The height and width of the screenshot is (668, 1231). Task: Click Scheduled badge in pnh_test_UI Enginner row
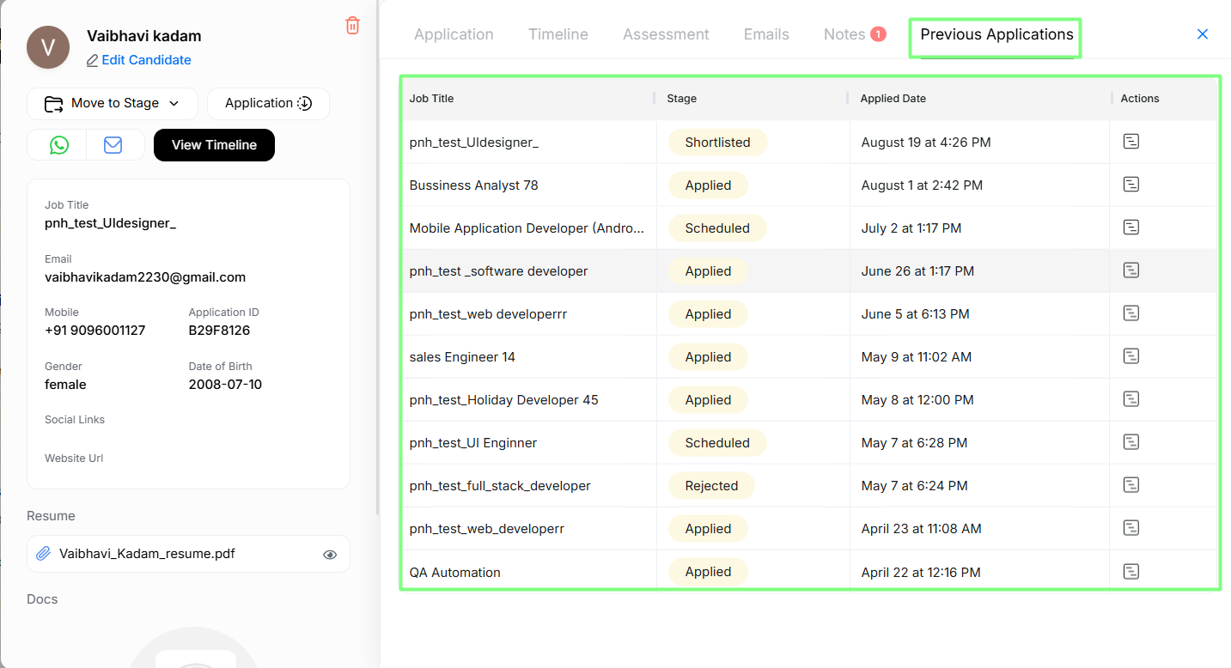[x=717, y=443]
